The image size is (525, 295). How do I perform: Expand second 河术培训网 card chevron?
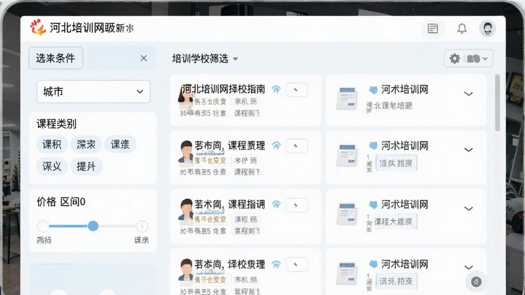[469, 150]
